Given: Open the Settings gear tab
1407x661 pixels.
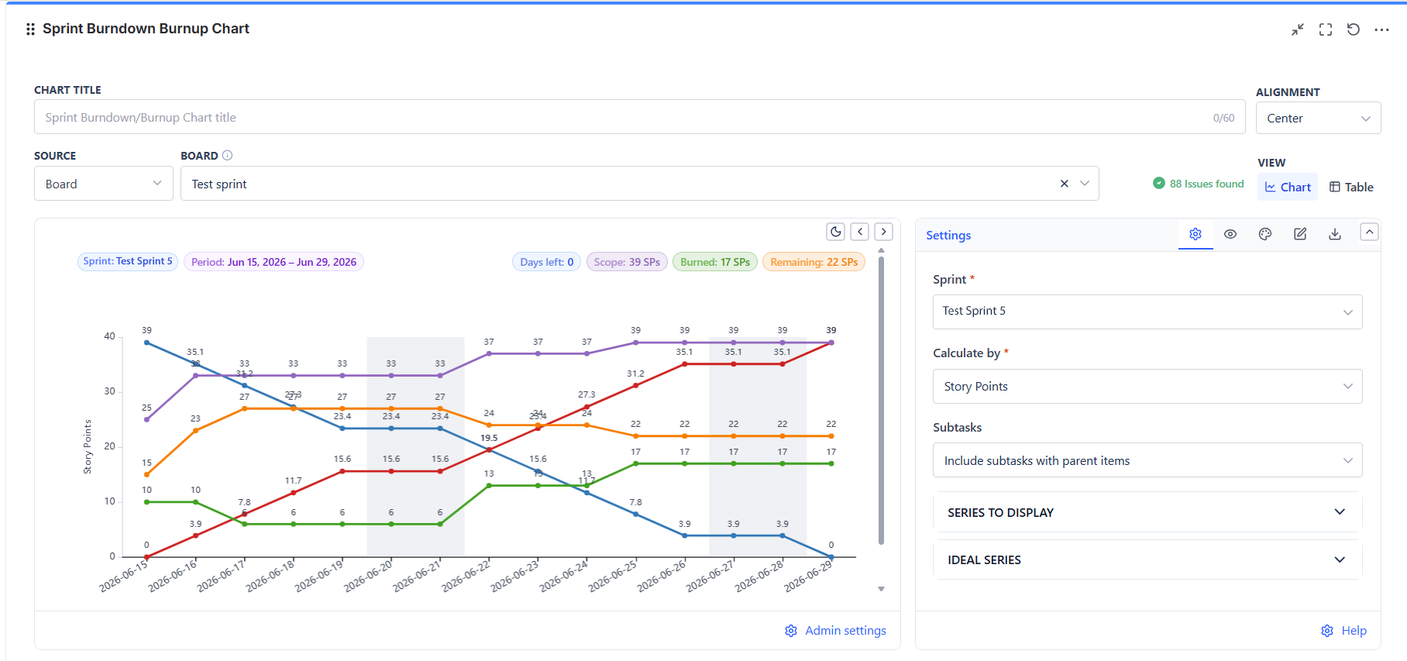Looking at the screenshot, I should [x=1195, y=234].
